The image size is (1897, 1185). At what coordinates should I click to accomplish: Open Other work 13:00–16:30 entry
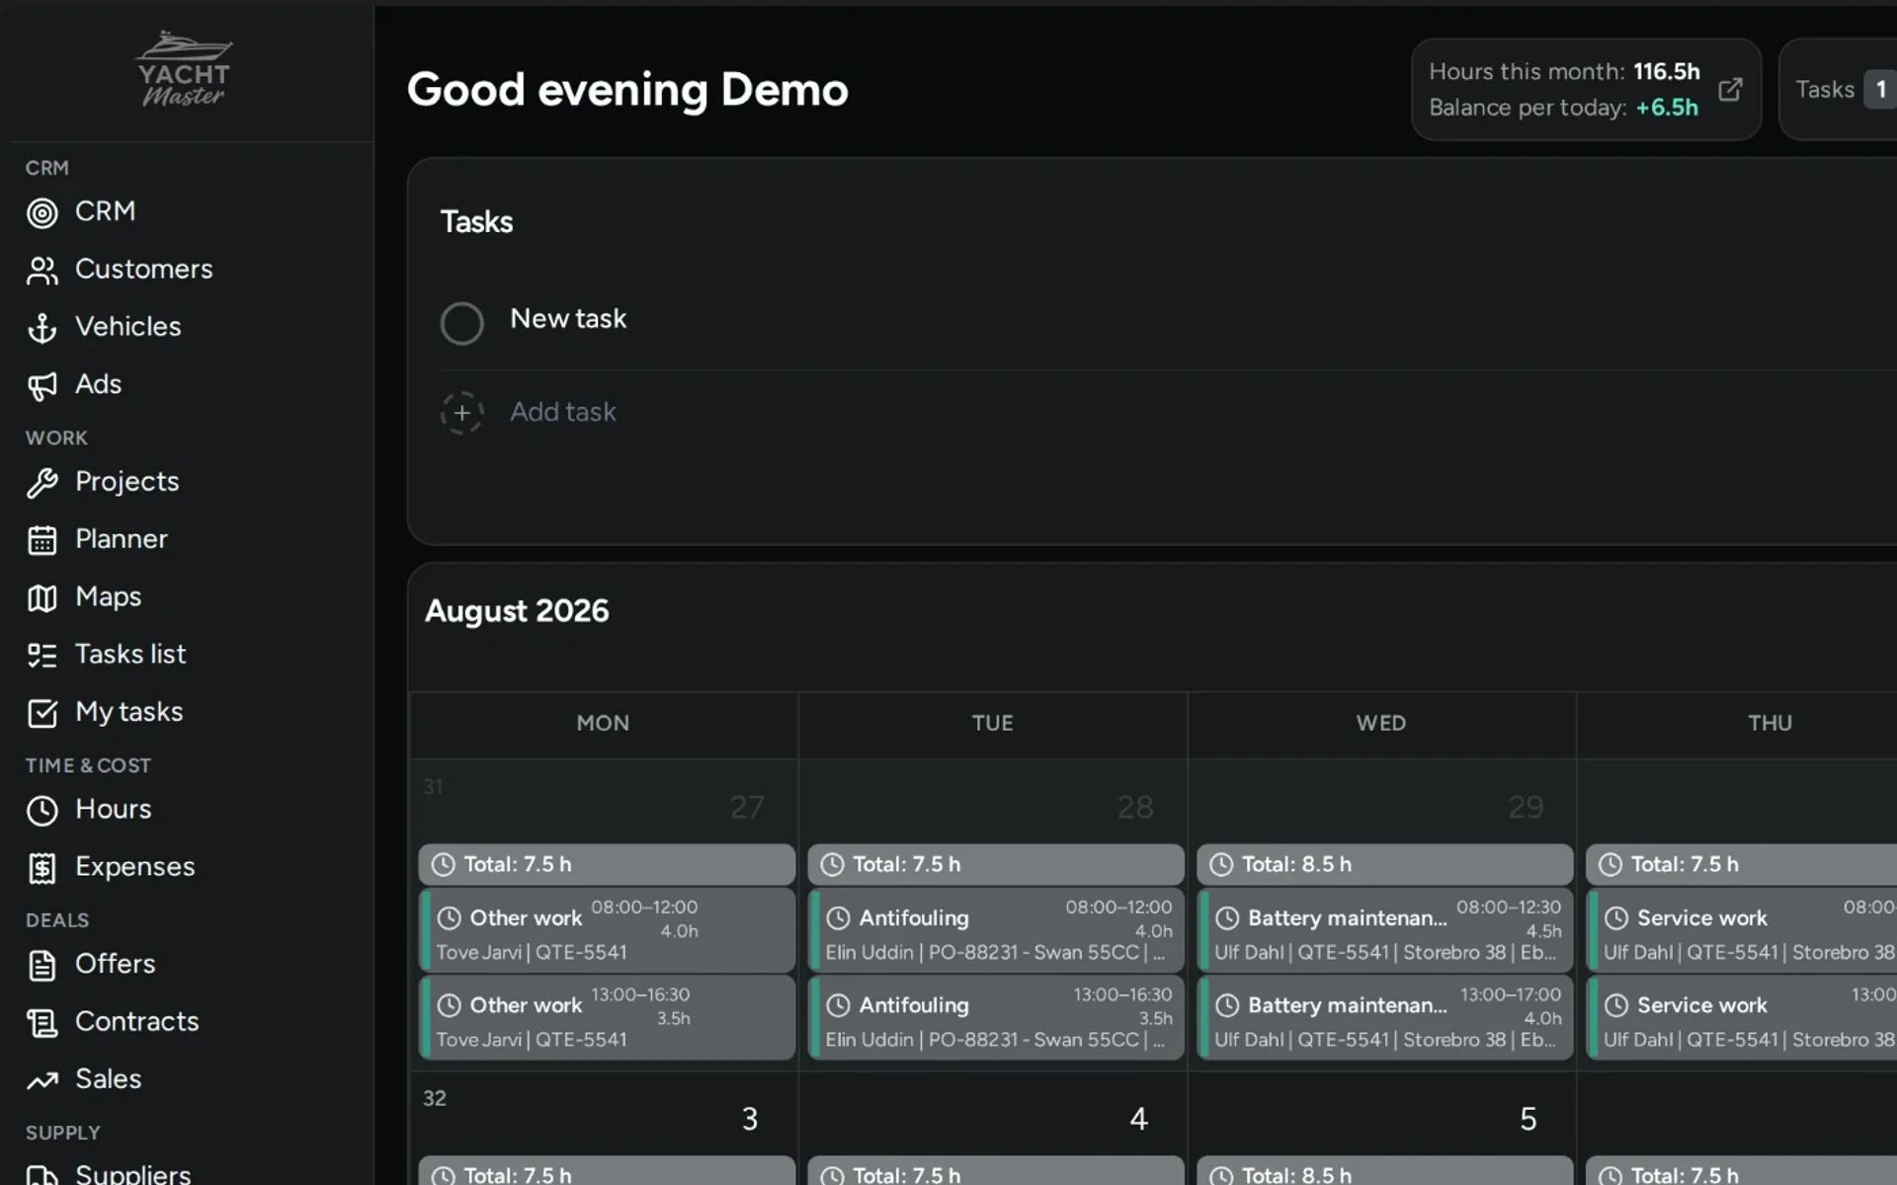607,1017
